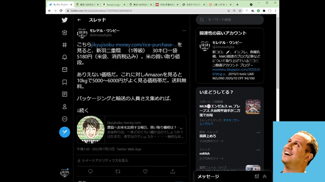Screen dimensions: 325x182
Task: Focus the キーワード検索 search field
Action: (x=230, y=20)
